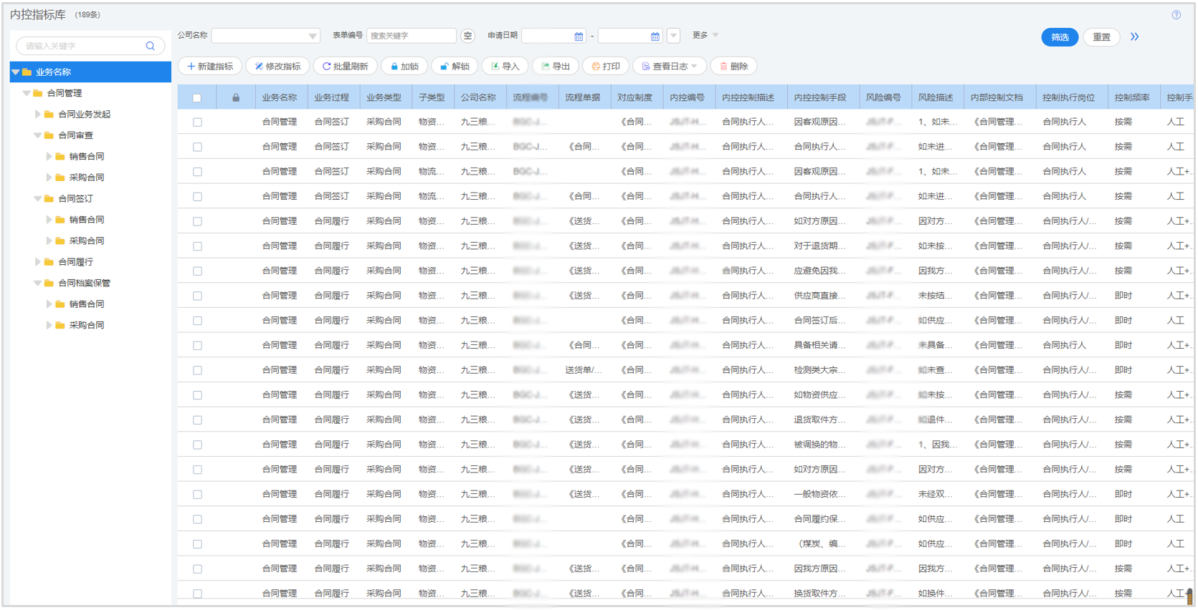The width and height of the screenshot is (1198, 610).
Task: Click the folder icon of 合同管理
Action: pyautogui.click(x=38, y=93)
